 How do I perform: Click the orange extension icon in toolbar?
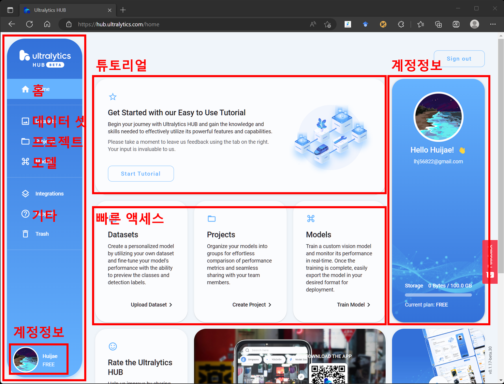point(383,24)
